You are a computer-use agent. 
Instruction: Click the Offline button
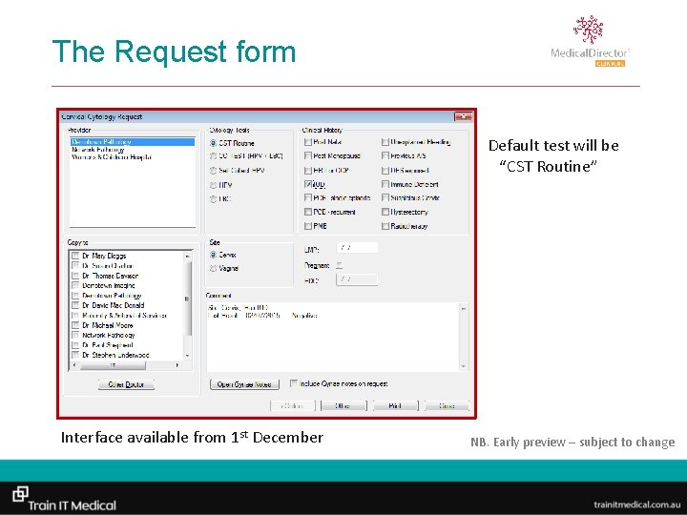(343, 406)
